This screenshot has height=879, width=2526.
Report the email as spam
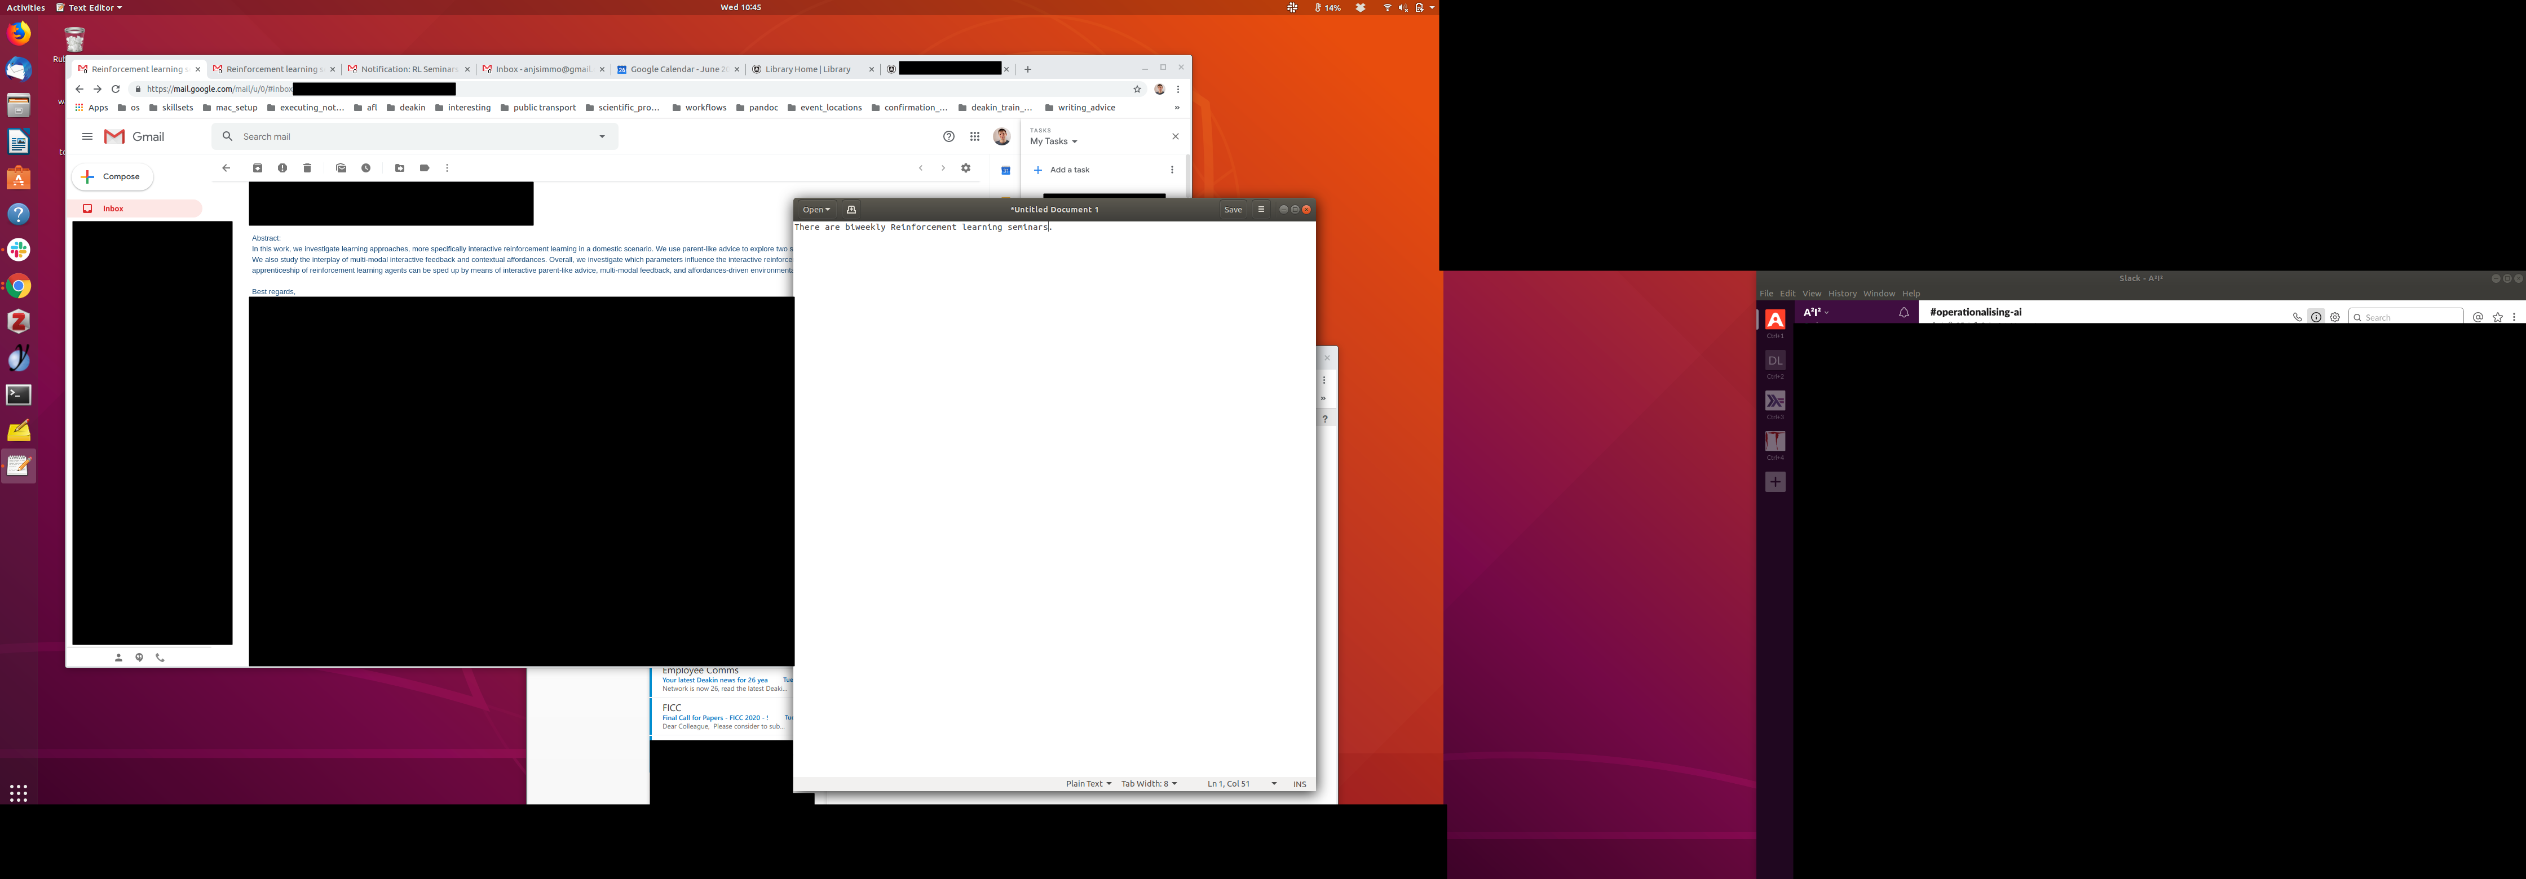[x=282, y=168]
